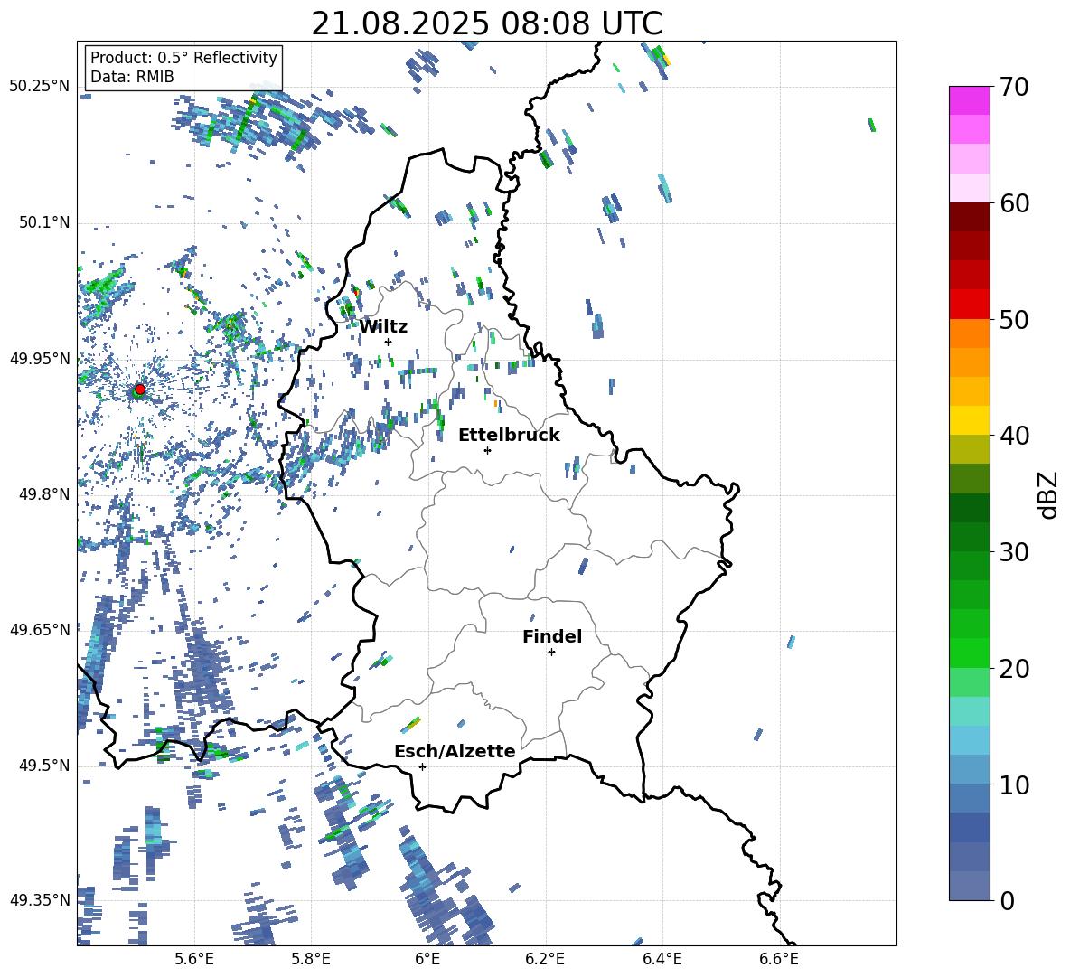The width and height of the screenshot is (1070, 977).
Task: Click the red radar site marker
Action: (x=140, y=390)
